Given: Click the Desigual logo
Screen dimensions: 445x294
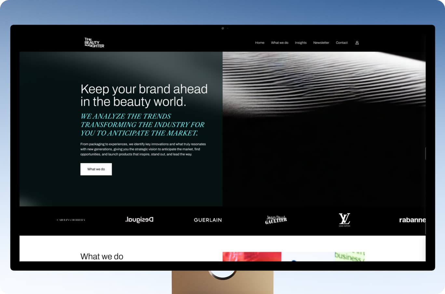Looking at the screenshot, I should pos(139,220).
